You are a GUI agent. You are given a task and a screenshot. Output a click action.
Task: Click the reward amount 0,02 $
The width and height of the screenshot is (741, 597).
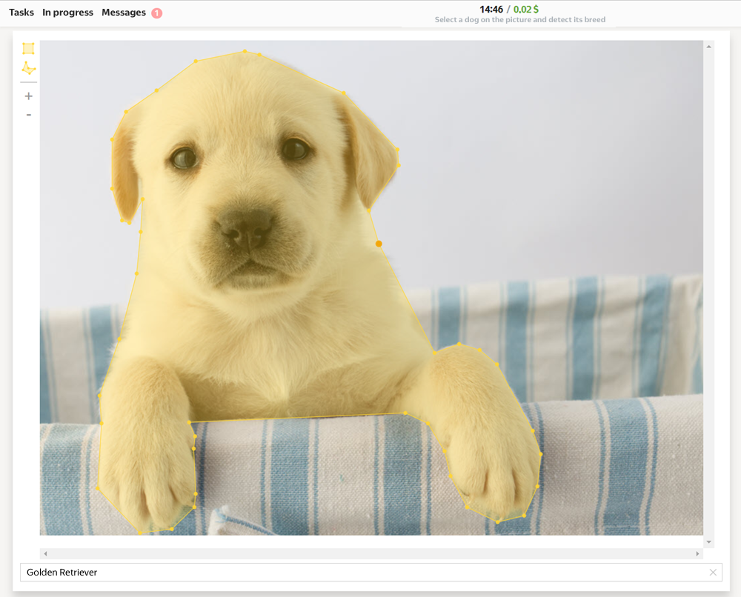point(526,10)
